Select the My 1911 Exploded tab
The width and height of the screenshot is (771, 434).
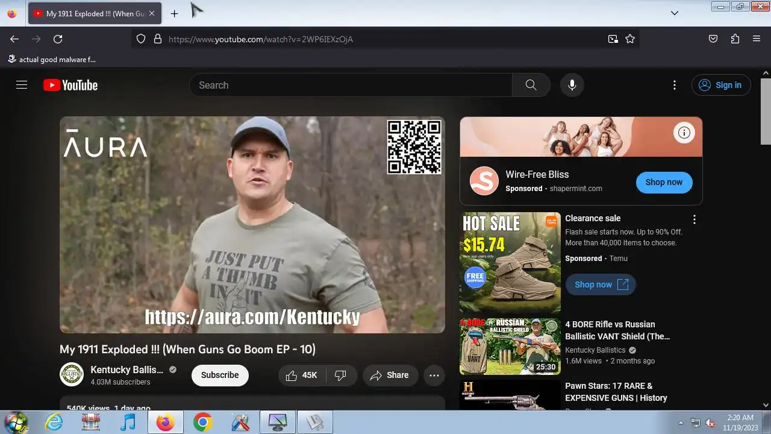[x=95, y=13]
